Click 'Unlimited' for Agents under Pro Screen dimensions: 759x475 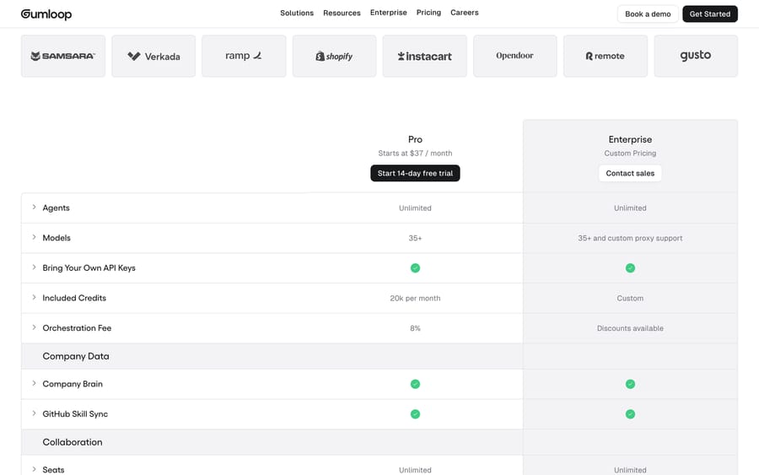pos(415,208)
